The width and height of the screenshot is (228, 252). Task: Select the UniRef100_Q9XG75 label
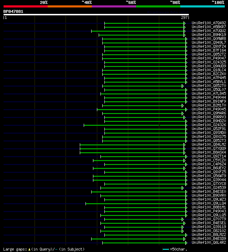pos(209,137)
